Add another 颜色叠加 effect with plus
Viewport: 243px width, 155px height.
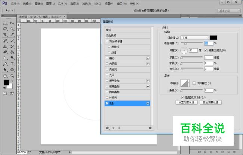(x=148, y=81)
